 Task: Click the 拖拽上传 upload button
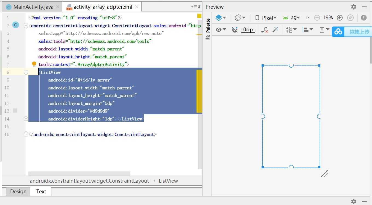click(x=359, y=32)
